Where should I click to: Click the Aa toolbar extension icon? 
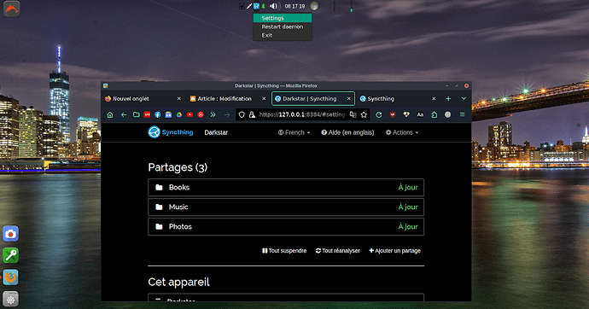pos(420,115)
